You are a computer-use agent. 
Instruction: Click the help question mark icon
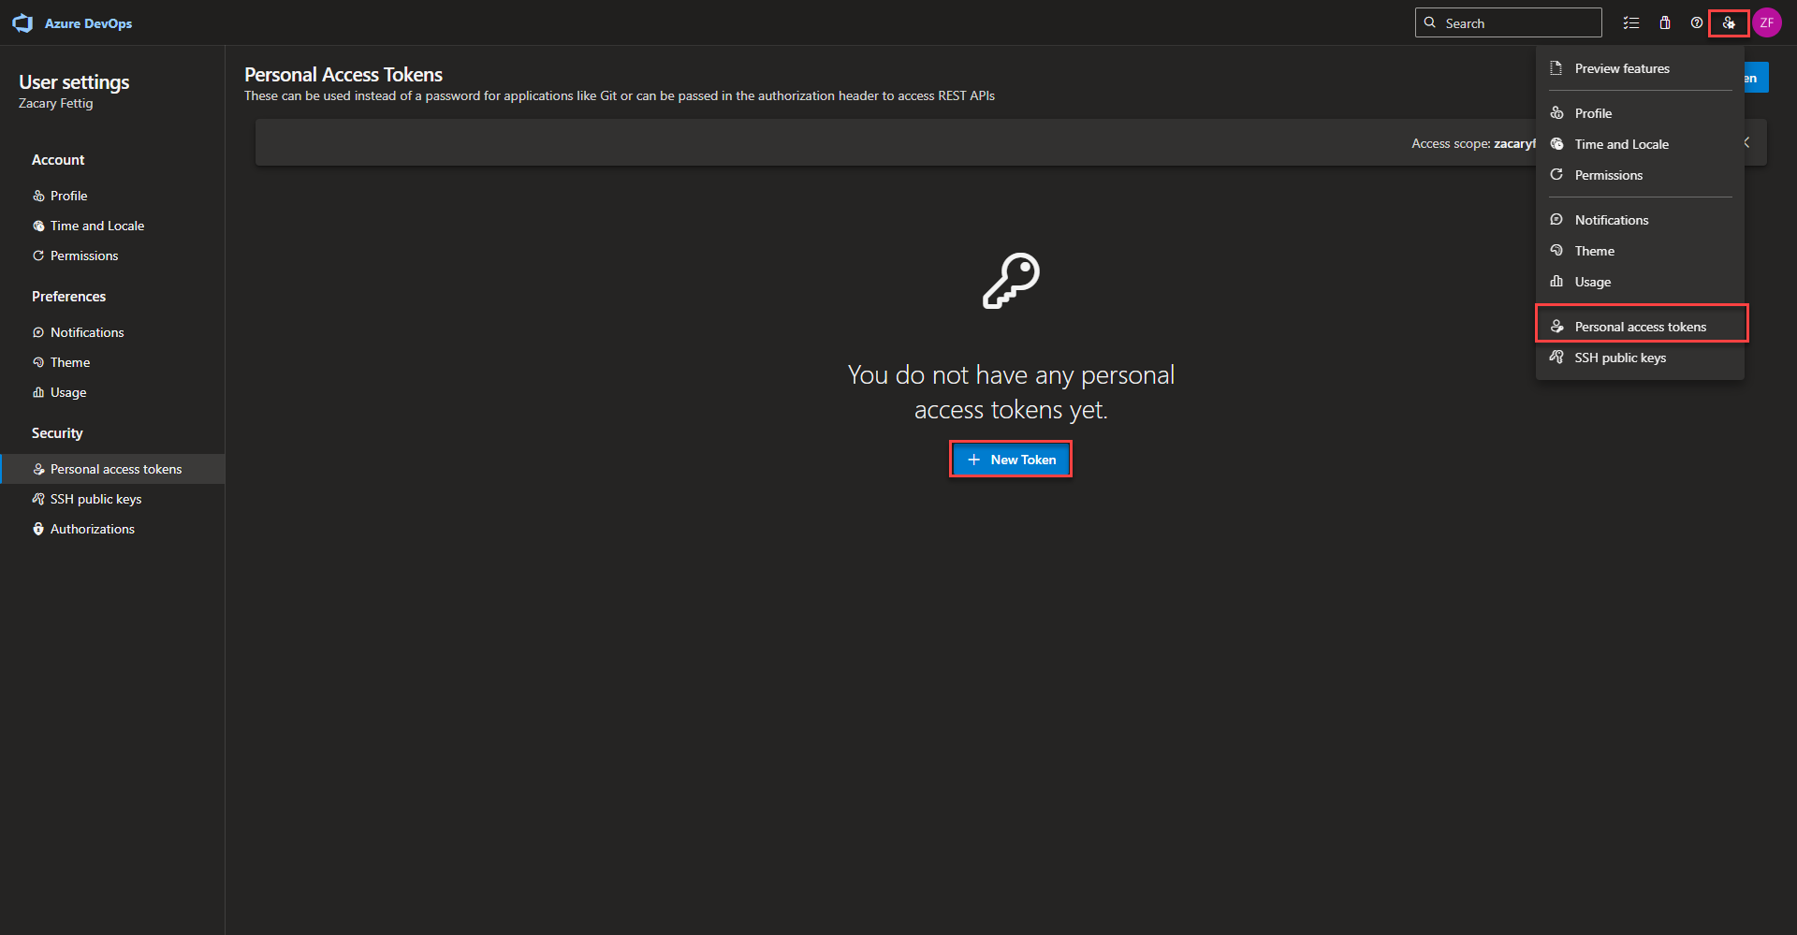[x=1697, y=23]
